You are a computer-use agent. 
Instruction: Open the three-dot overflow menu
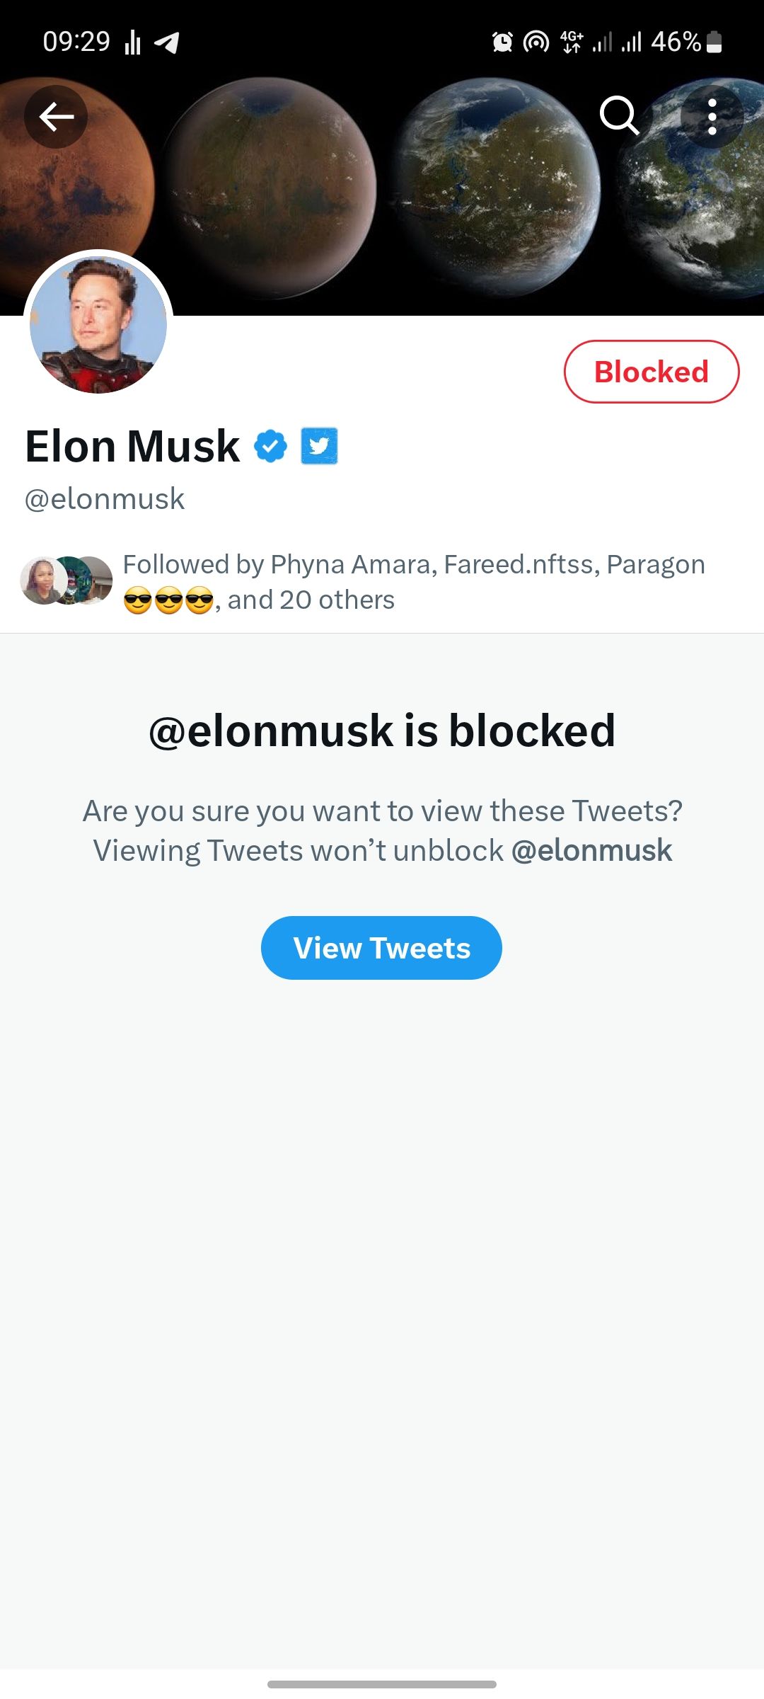tap(712, 117)
